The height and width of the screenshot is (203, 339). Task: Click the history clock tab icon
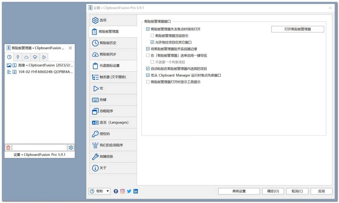[x=9, y=57]
